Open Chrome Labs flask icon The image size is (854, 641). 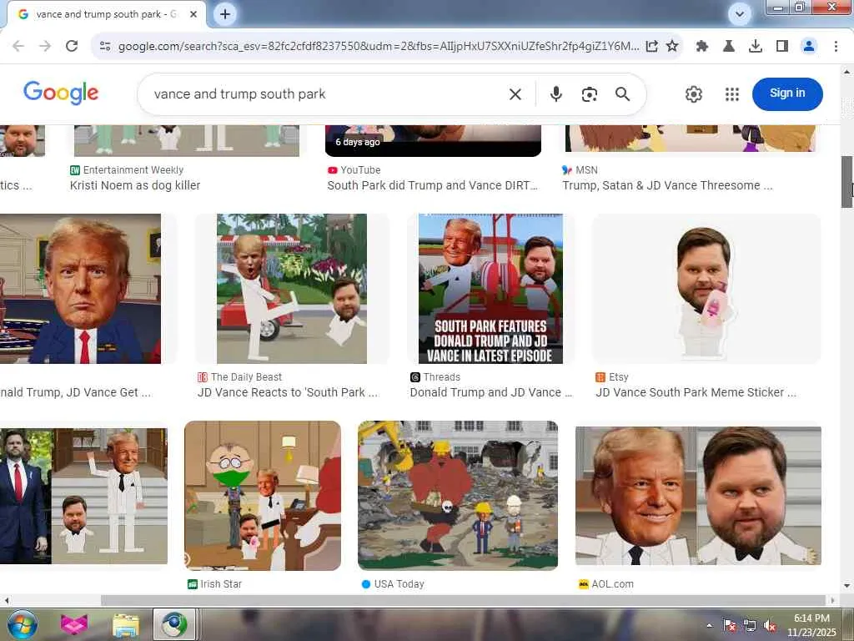pos(729,47)
